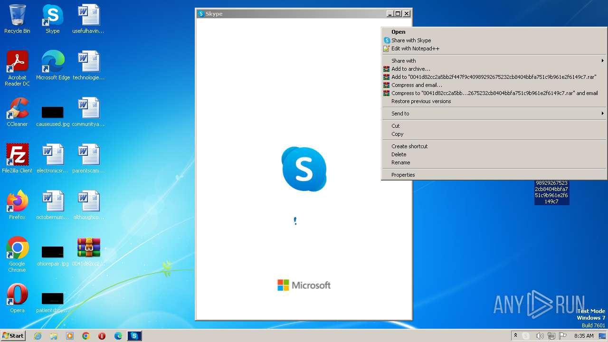Select the usefulhavin Word document icon
Screen dimensions: 608x342
pyautogui.click(x=88, y=19)
